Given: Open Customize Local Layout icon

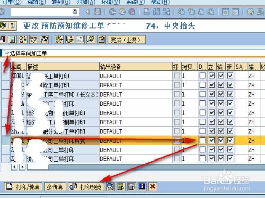Looking at the screenshot, I should tap(260, 12).
